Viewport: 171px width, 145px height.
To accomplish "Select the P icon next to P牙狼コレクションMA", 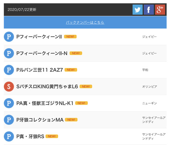I will (x=9, y=120).
